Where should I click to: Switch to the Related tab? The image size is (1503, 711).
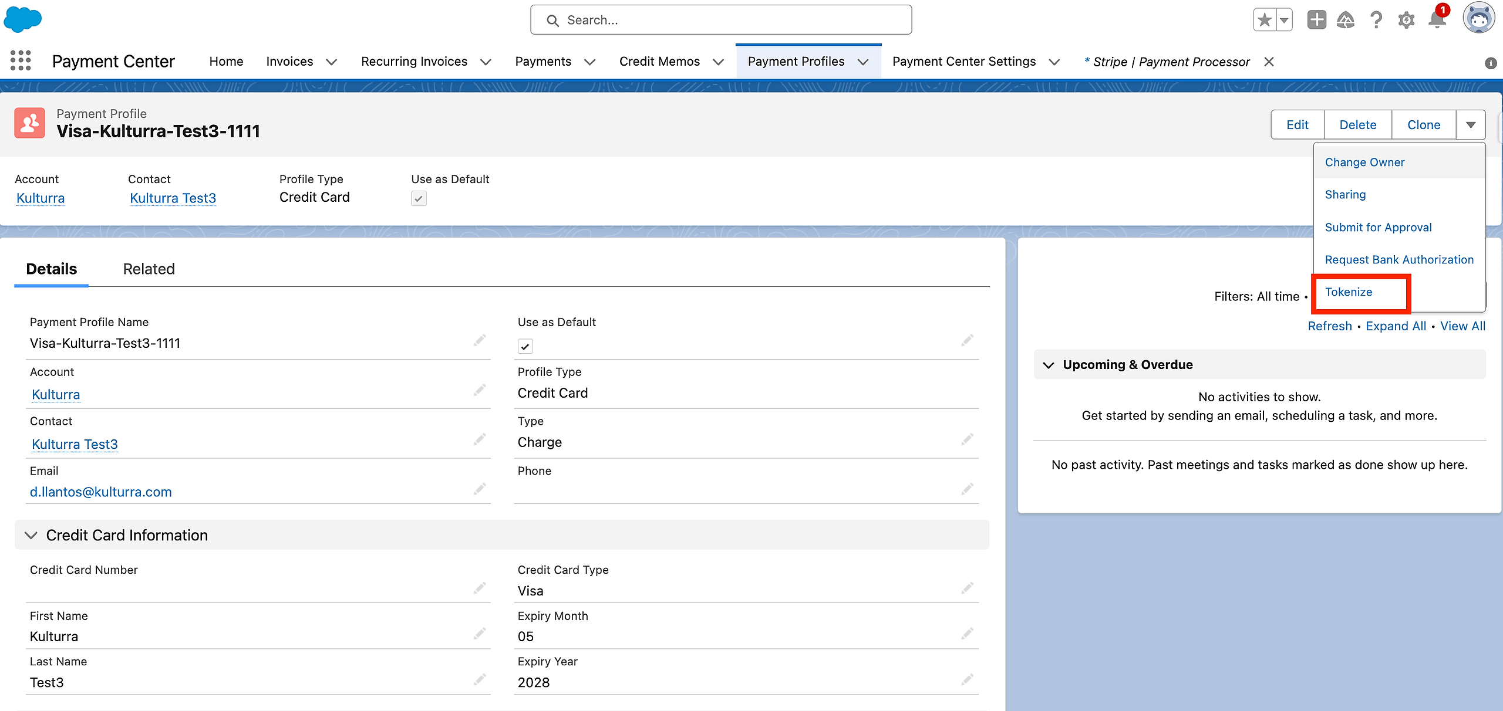[149, 269]
